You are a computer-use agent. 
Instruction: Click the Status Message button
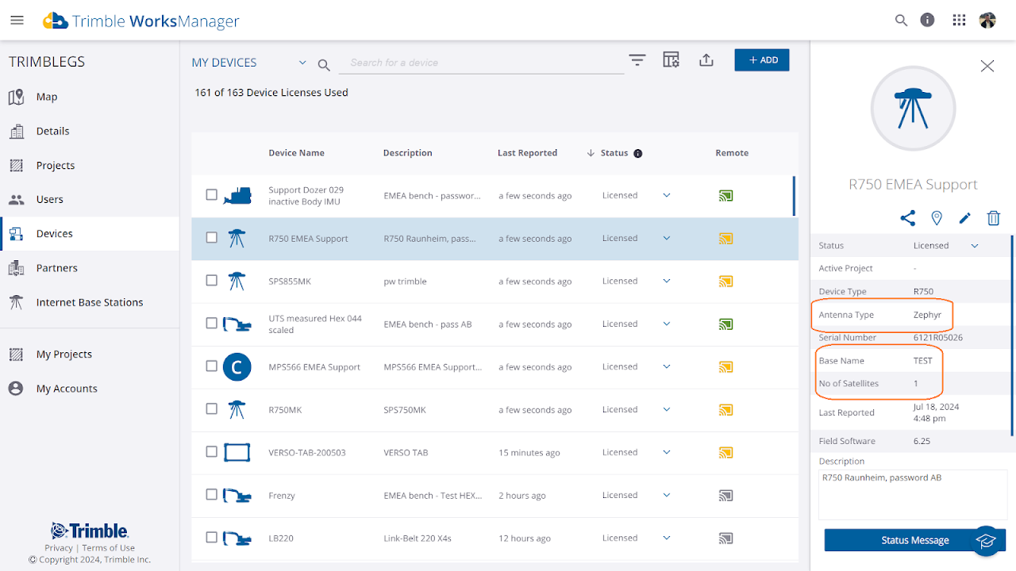point(915,540)
